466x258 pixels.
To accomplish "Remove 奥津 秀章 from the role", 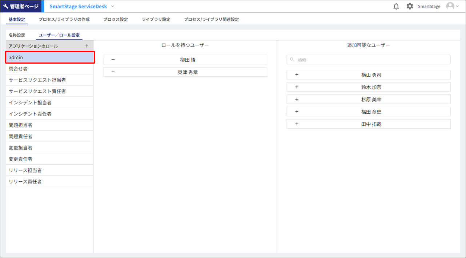I will click(x=113, y=72).
